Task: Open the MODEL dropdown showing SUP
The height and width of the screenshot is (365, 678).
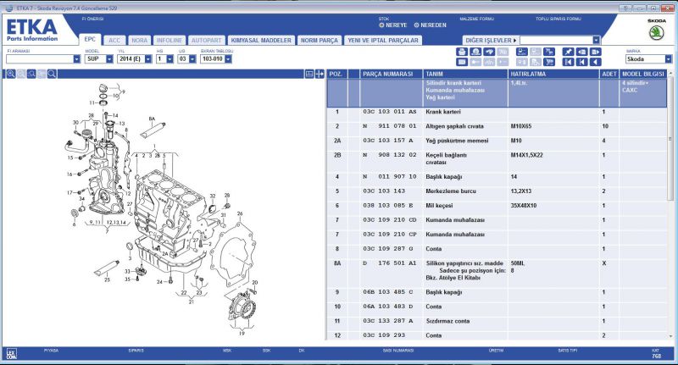Action: click(109, 58)
